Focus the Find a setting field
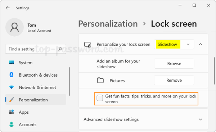 tap(36, 49)
